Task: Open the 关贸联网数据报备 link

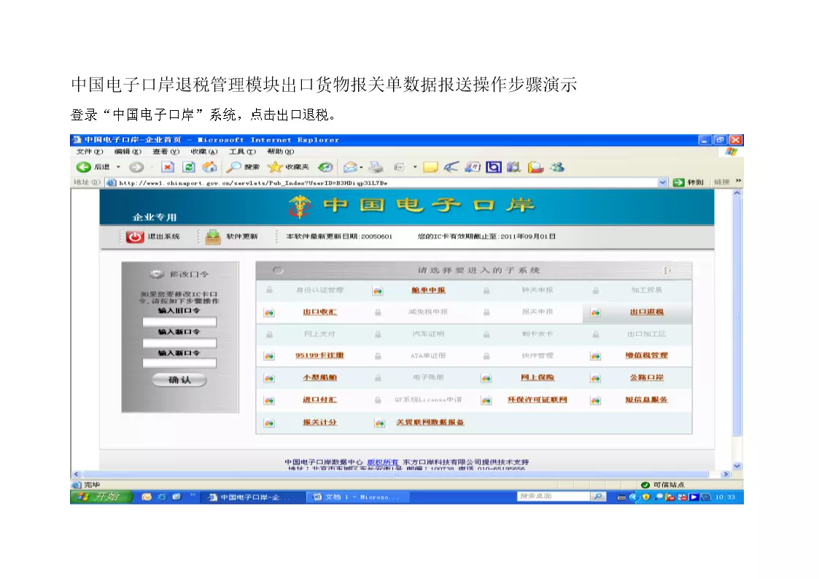Action: 430,422
